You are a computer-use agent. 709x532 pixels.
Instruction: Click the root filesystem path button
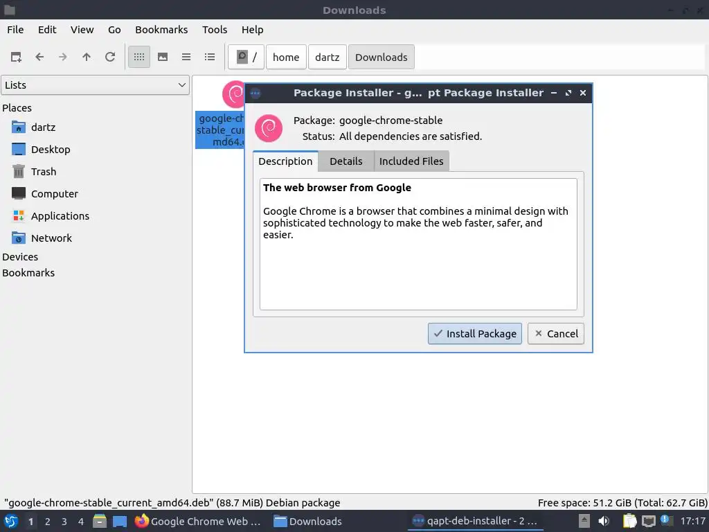point(246,57)
